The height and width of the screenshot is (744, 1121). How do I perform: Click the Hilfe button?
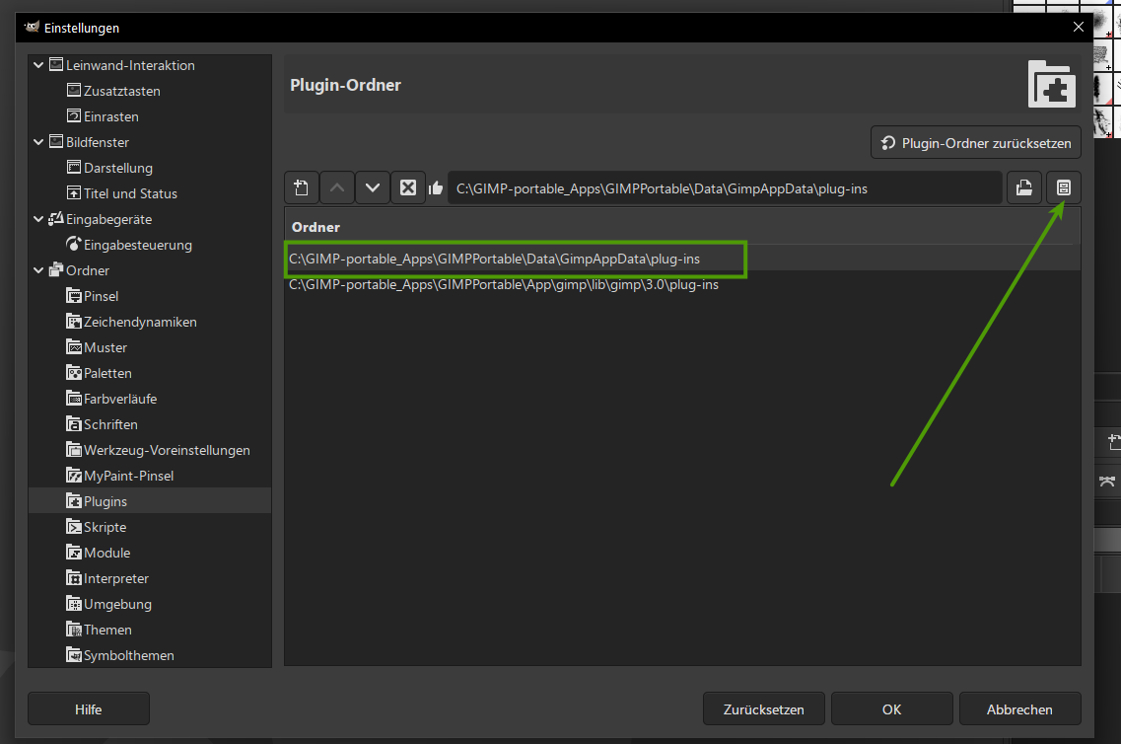89,708
